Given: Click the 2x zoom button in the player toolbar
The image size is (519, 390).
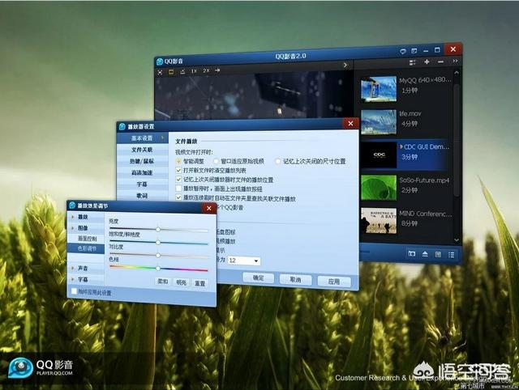Looking at the screenshot, I should coord(206,70).
